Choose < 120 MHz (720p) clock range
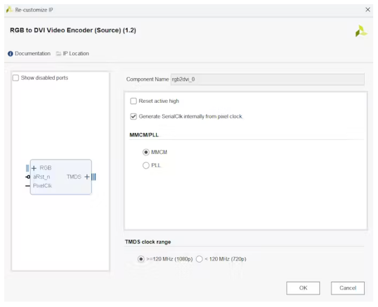This screenshot has height=307, width=378. [x=200, y=259]
